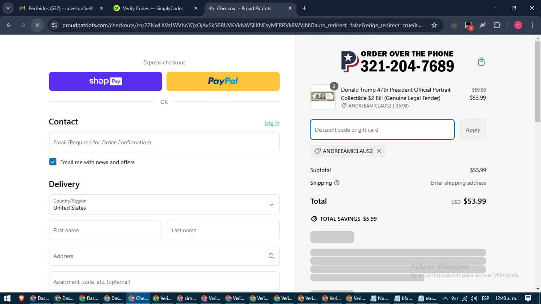Select the Checkout - Proud Patriots tab

click(244, 8)
